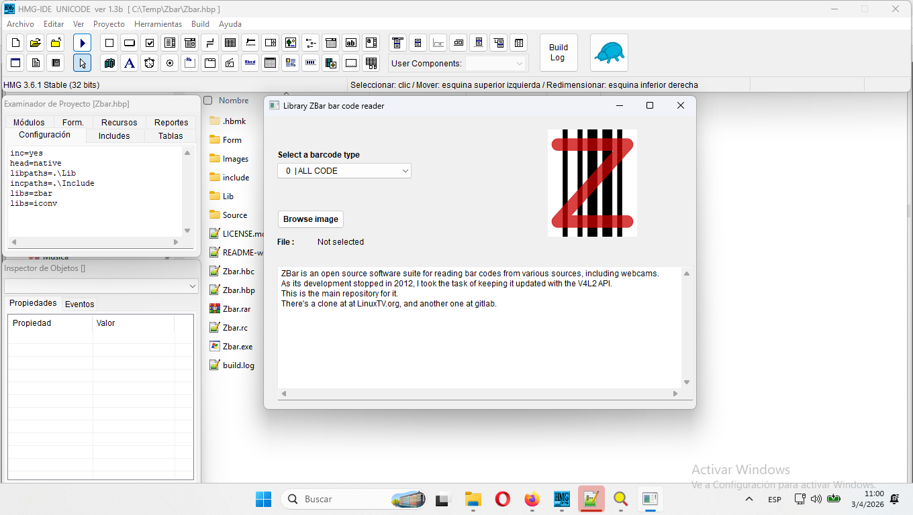The width and height of the screenshot is (913, 515).
Task: Click the Build Log button
Action: click(x=559, y=52)
